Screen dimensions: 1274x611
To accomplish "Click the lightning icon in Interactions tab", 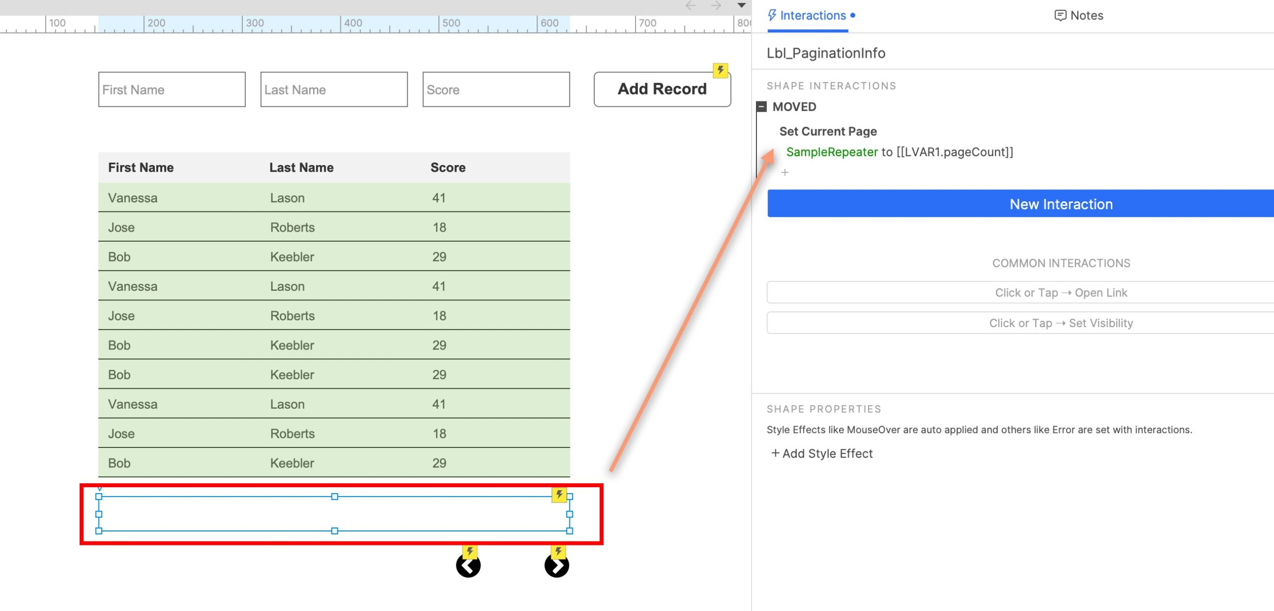I will tap(772, 15).
